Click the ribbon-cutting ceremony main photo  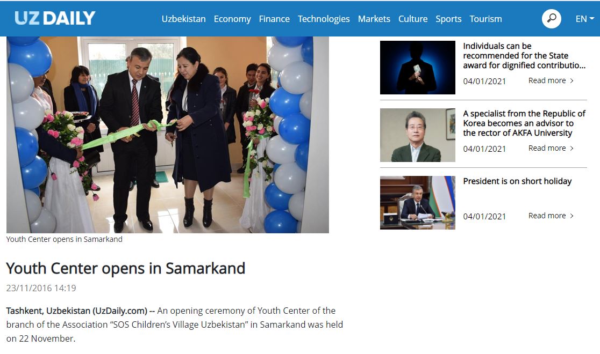(168, 135)
